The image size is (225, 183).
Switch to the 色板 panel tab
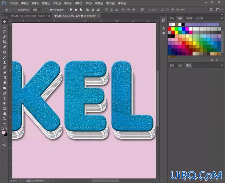[x=180, y=18]
